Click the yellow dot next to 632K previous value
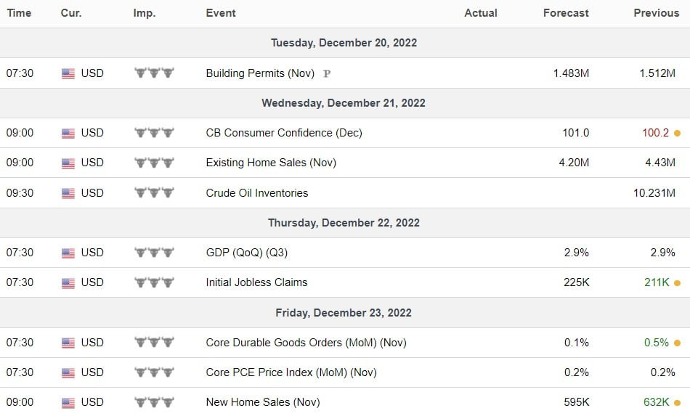The height and width of the screenshot is (416, 690). tap(677, 403)
